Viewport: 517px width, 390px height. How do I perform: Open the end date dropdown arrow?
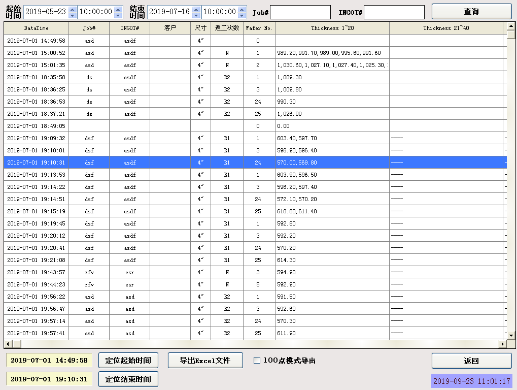[196, 12]
